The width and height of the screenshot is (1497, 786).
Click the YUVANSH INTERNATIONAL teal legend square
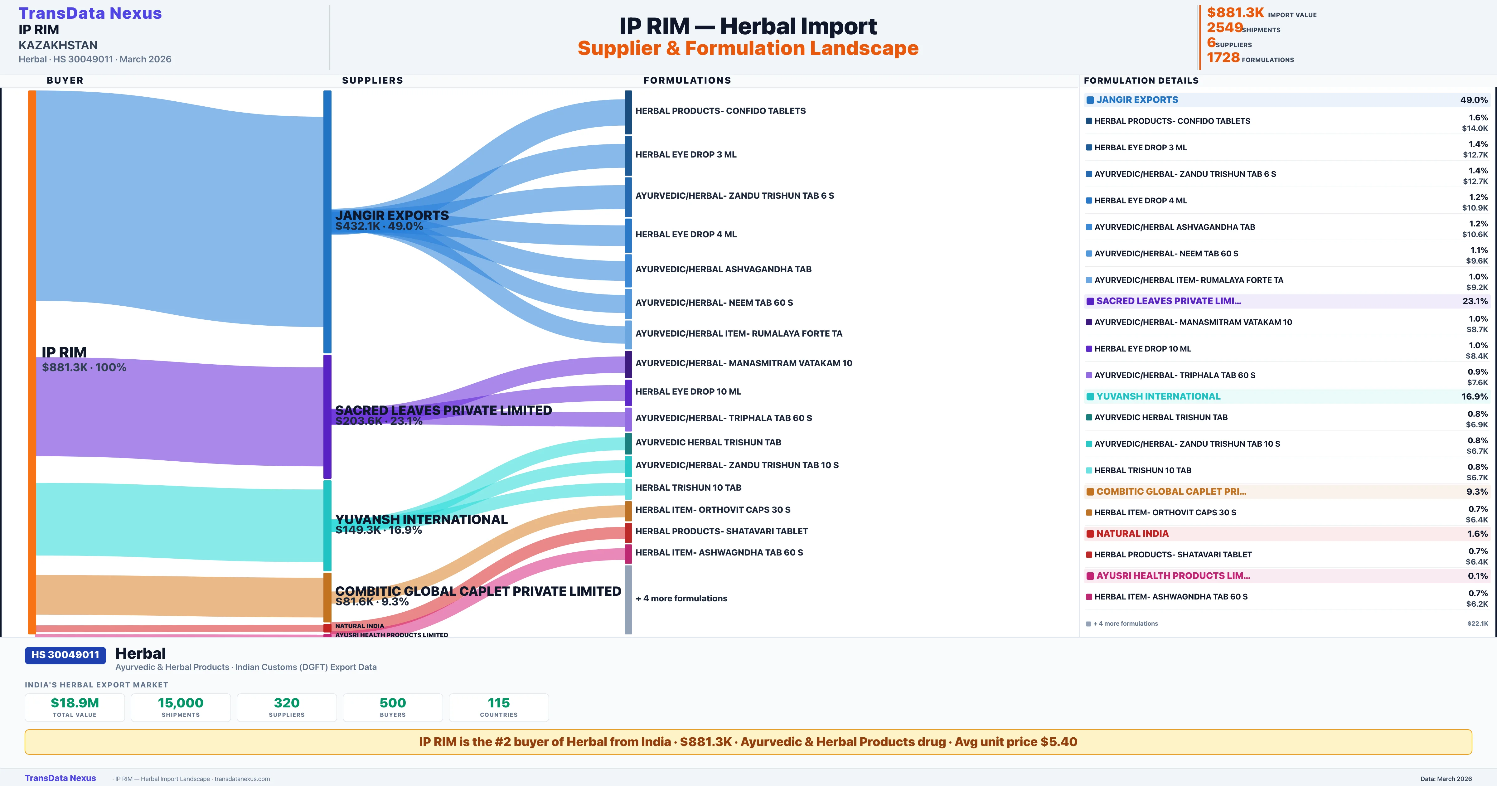1090,396
